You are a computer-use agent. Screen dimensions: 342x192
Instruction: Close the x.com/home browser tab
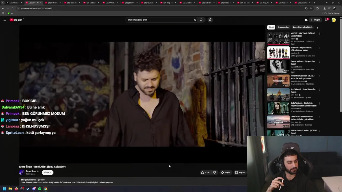[x=21, y=3]
